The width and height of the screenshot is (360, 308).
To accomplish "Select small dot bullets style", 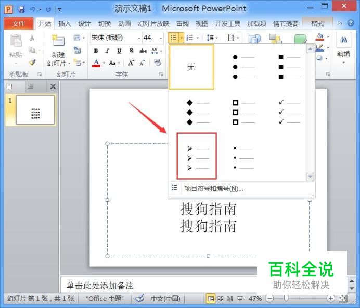I will 243,158.
